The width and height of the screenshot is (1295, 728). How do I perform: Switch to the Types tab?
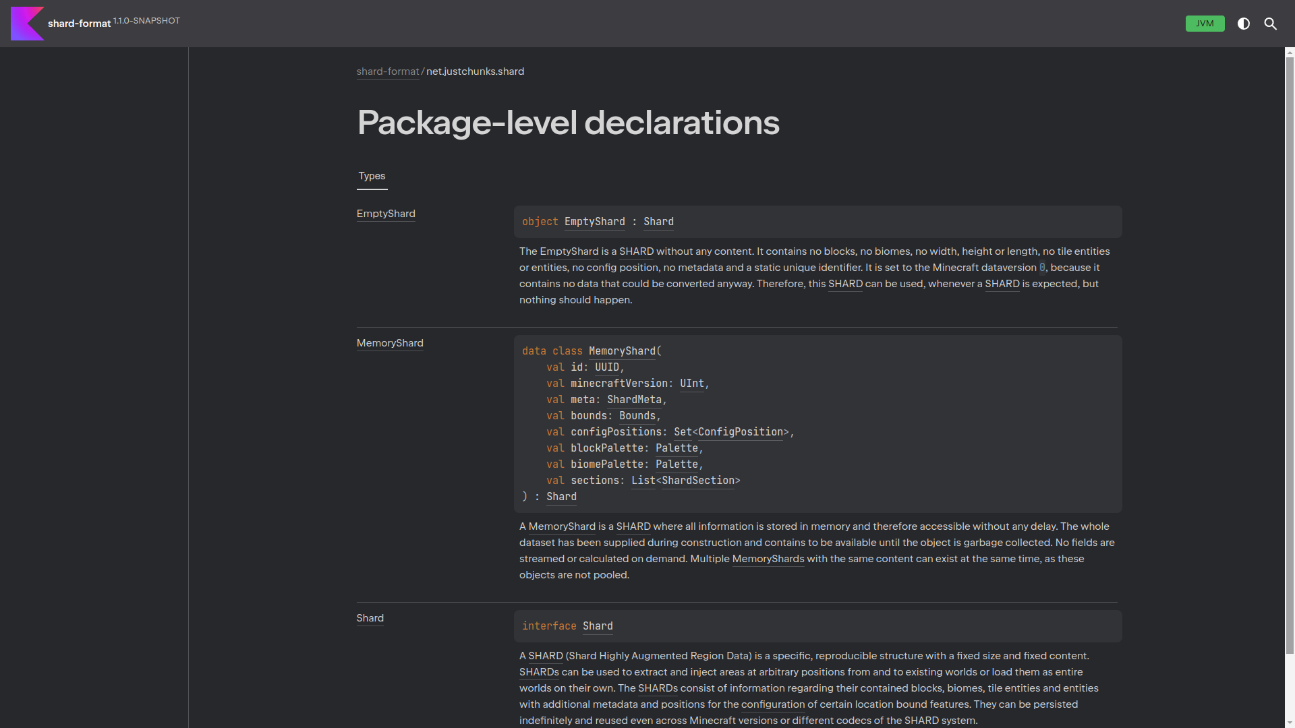[x=372, y=176]
